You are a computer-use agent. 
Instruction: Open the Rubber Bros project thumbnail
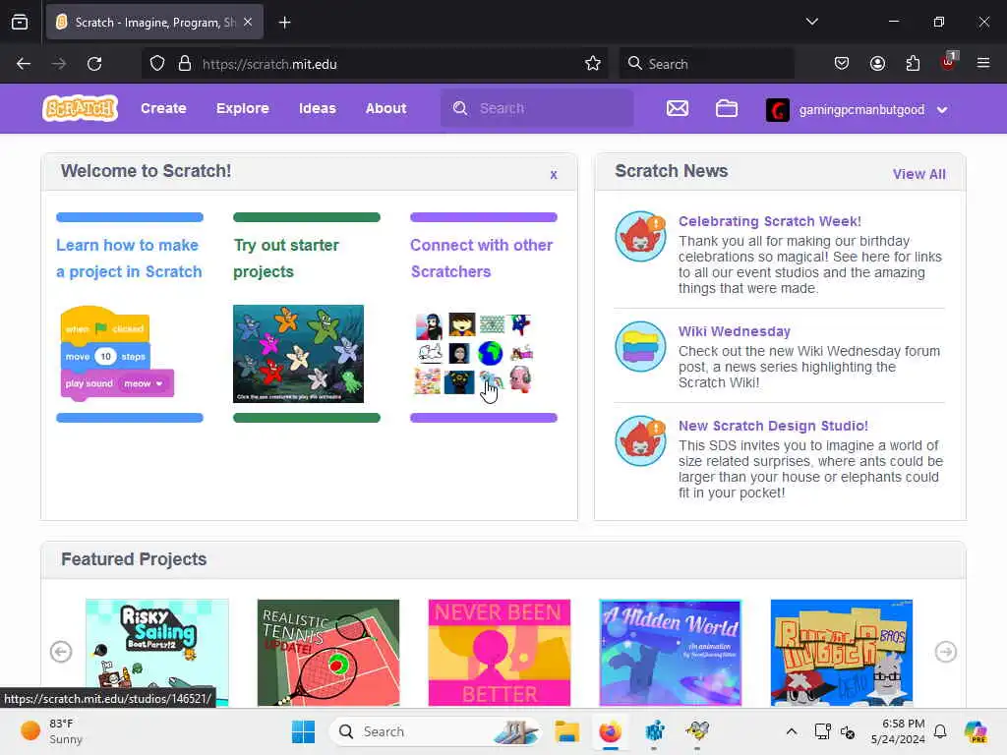842,653
